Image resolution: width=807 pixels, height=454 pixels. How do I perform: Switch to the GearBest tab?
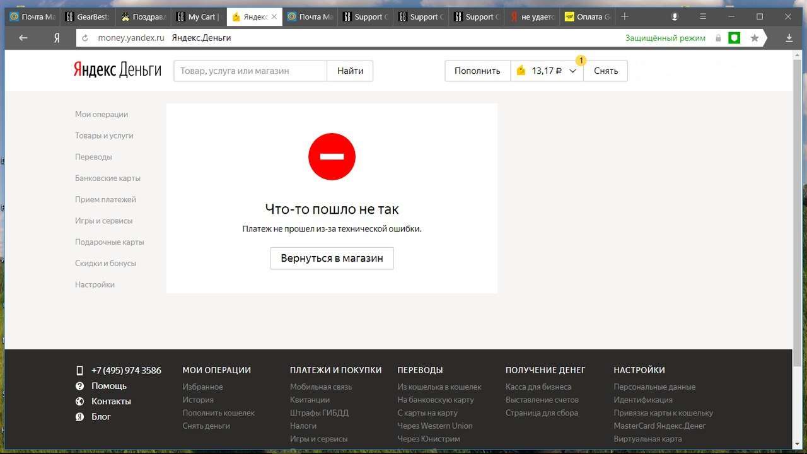pos(88,17)
